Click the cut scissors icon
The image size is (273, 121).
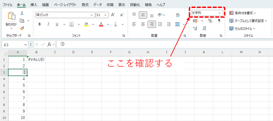click(22, 13)
